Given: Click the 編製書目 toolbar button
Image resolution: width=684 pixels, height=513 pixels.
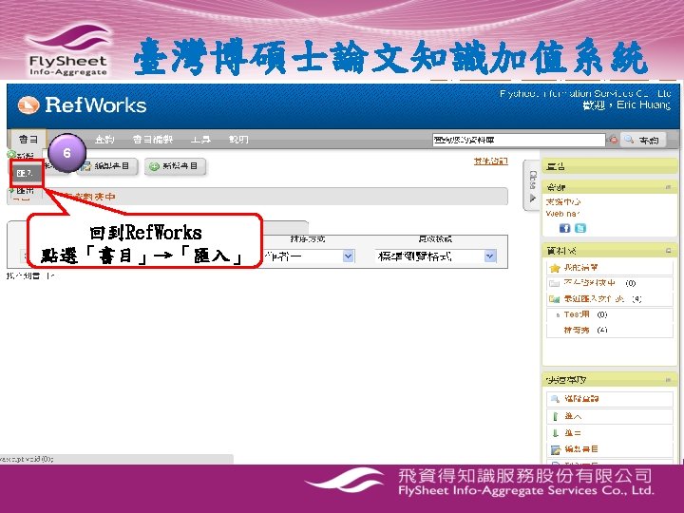Looking at the screenshot, I should pyautogui.click(x=107, y=166).
